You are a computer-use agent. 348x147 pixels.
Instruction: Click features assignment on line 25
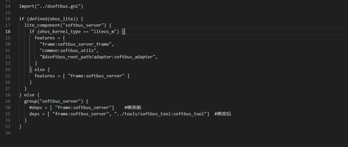tap(82, 76)
